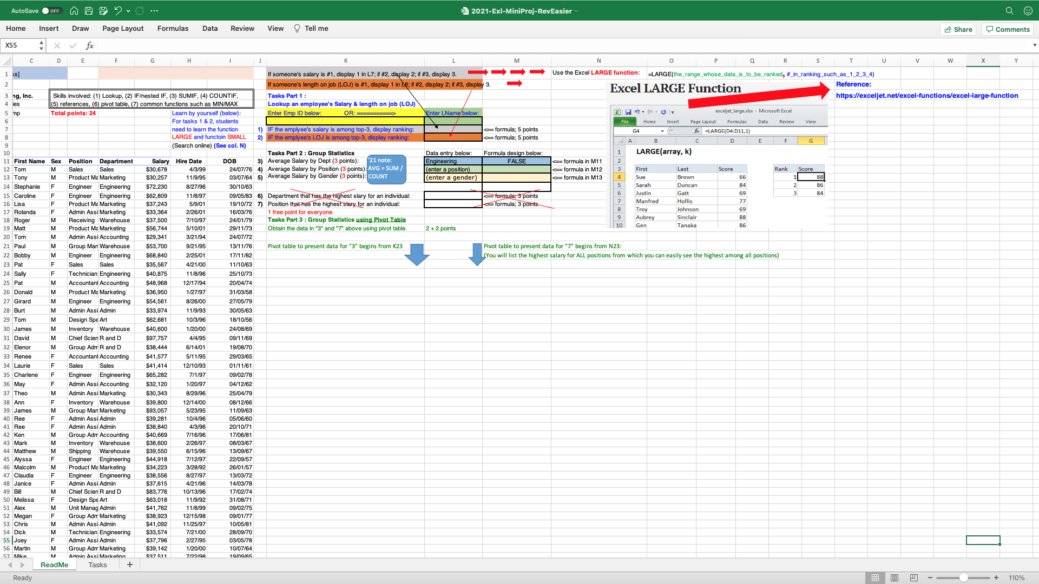
Task: Click inside the formula bar field
Action: 563,45
